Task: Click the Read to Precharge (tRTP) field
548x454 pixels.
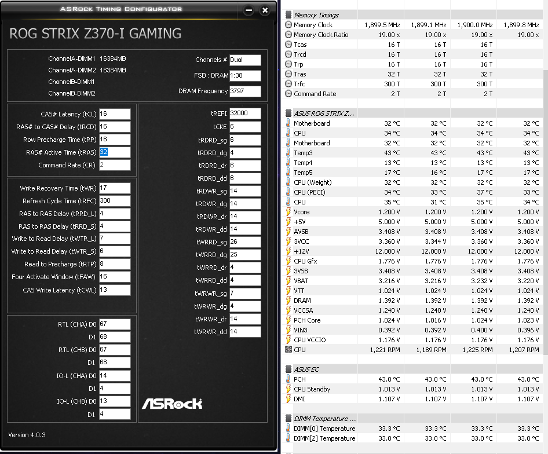Action: pos(115,264)
